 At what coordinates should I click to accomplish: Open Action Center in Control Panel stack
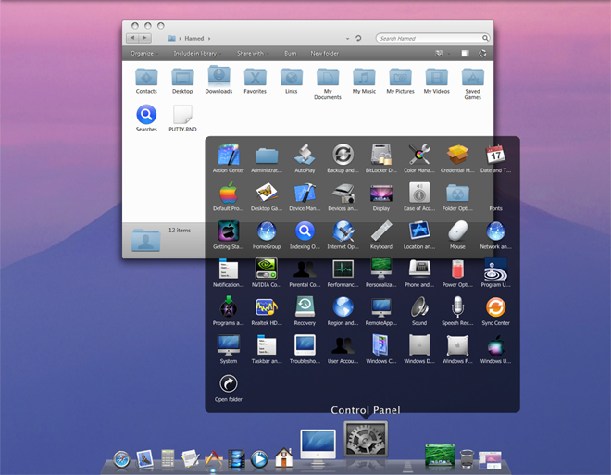click(x=229, y=155)
